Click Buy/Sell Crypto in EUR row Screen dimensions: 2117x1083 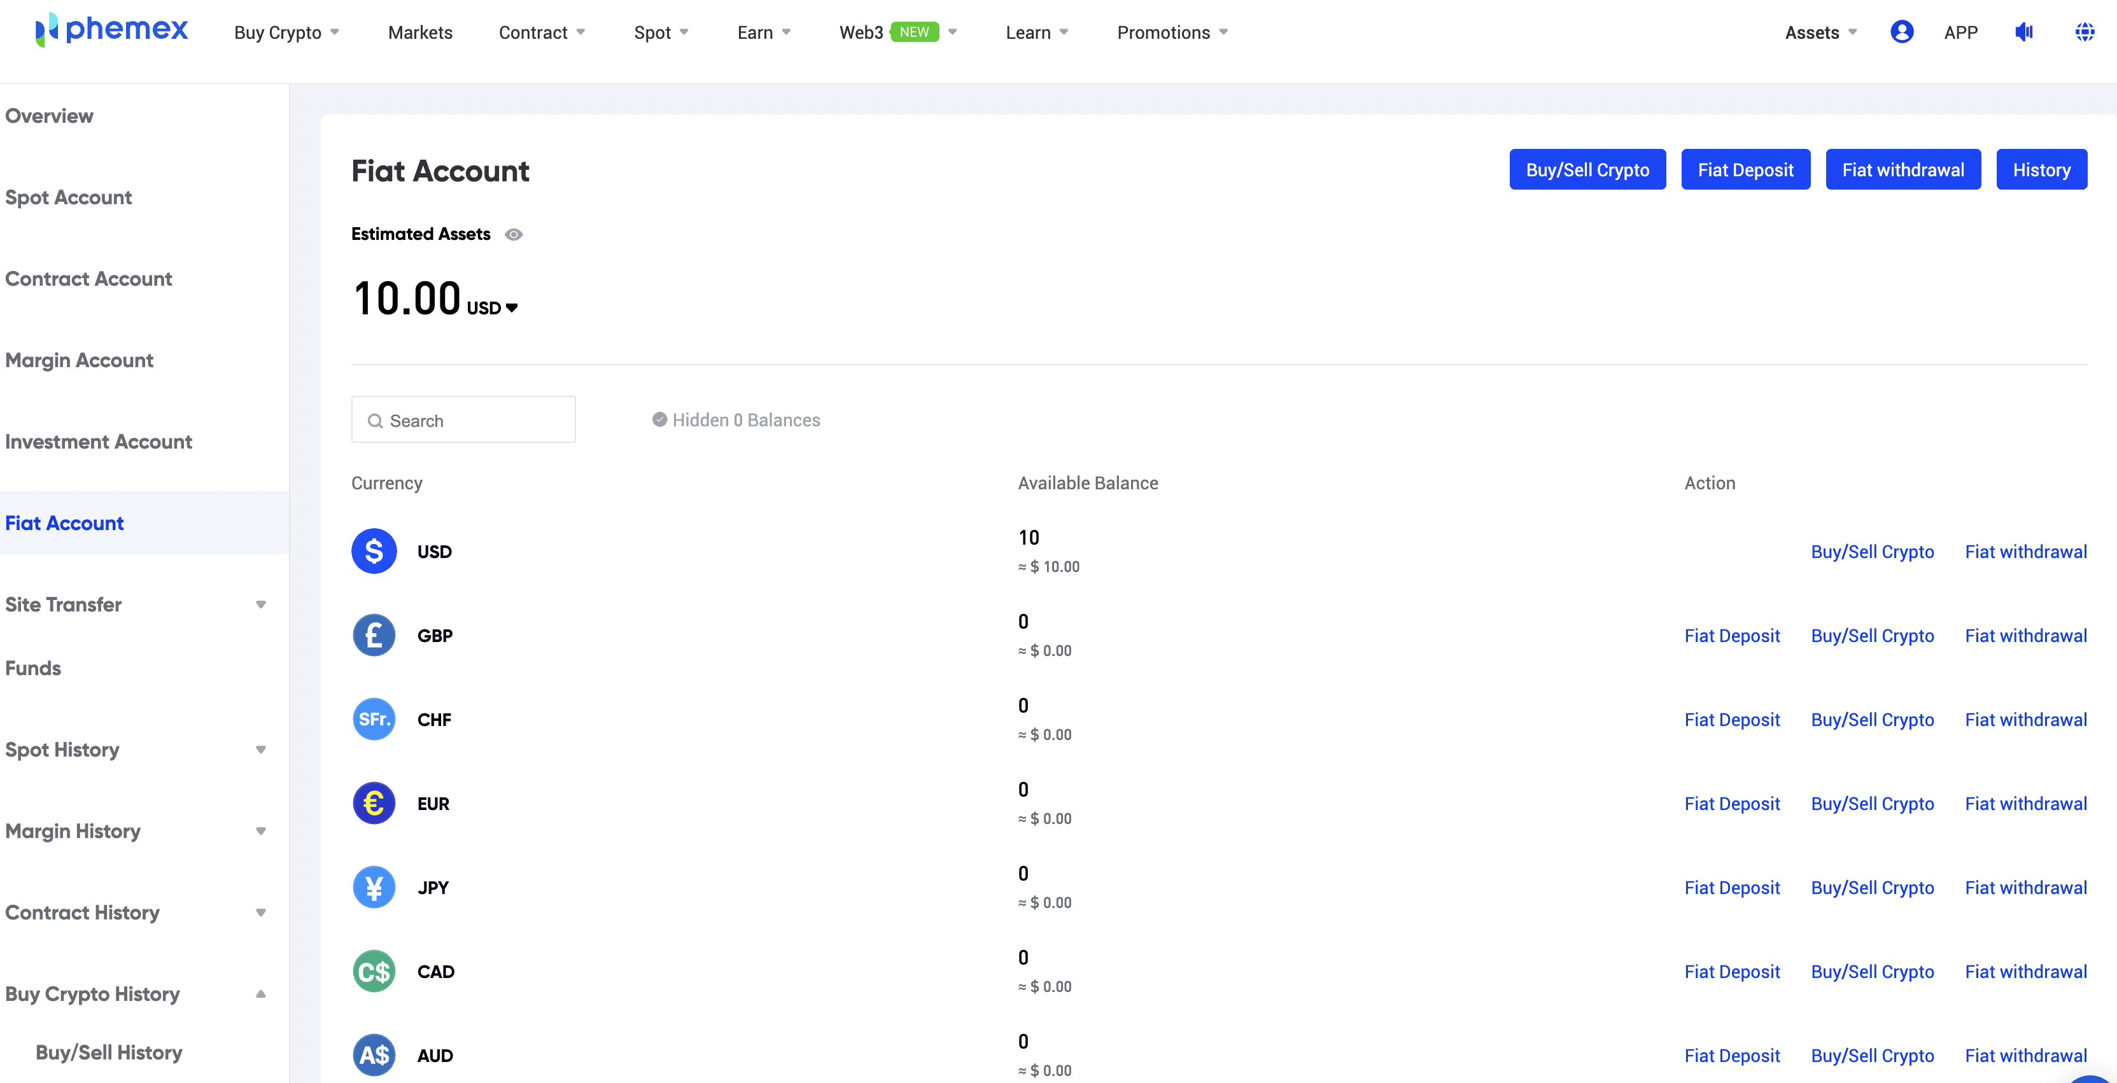tap(1872, 803)
